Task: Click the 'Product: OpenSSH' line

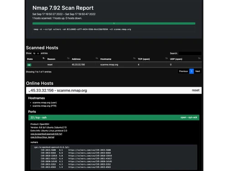Action: (40, 124)
